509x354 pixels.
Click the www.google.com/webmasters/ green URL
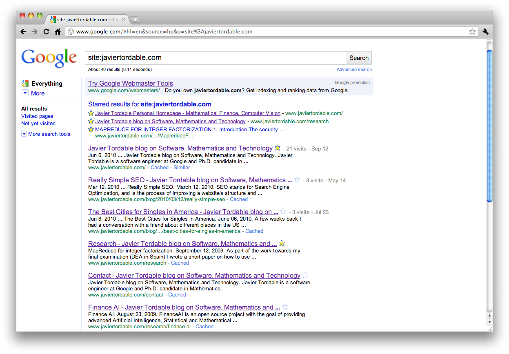point(124,91)
